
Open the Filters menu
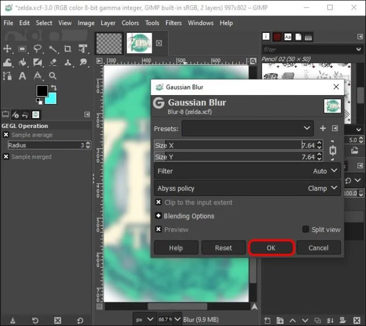[173, 23]
